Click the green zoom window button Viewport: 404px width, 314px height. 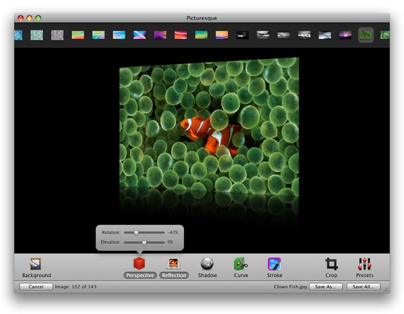[38, 17]
